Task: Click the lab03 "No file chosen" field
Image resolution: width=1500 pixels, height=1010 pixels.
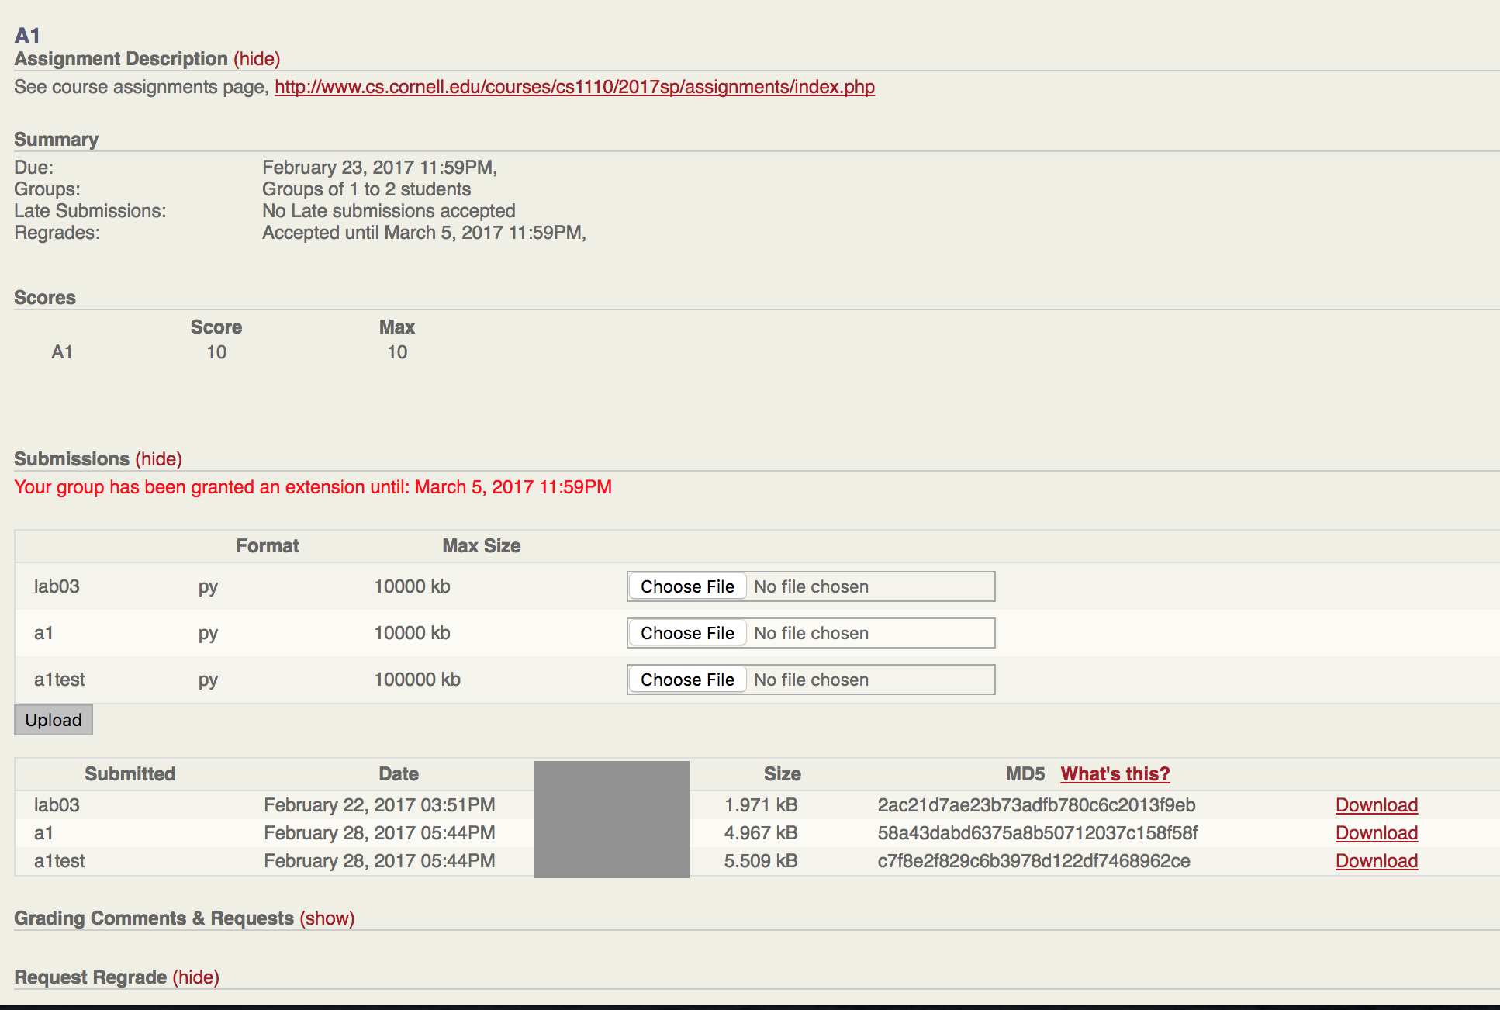Action: tap(811, 586)
